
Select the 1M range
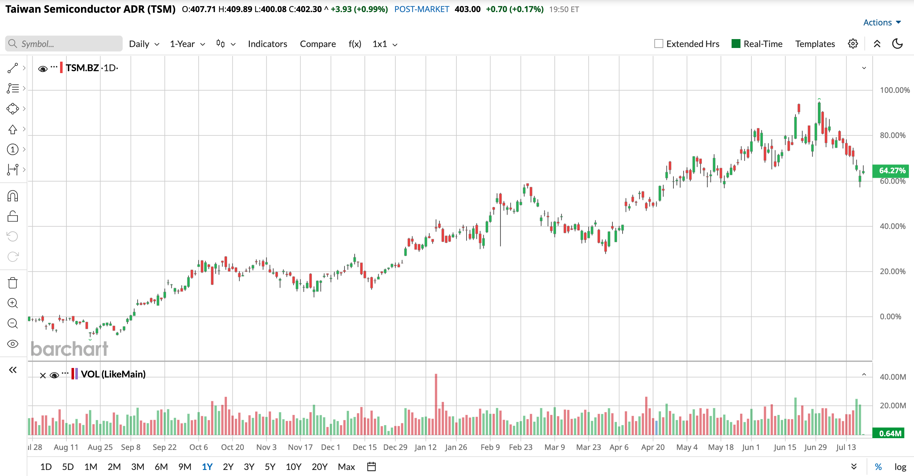coord(91,466)
